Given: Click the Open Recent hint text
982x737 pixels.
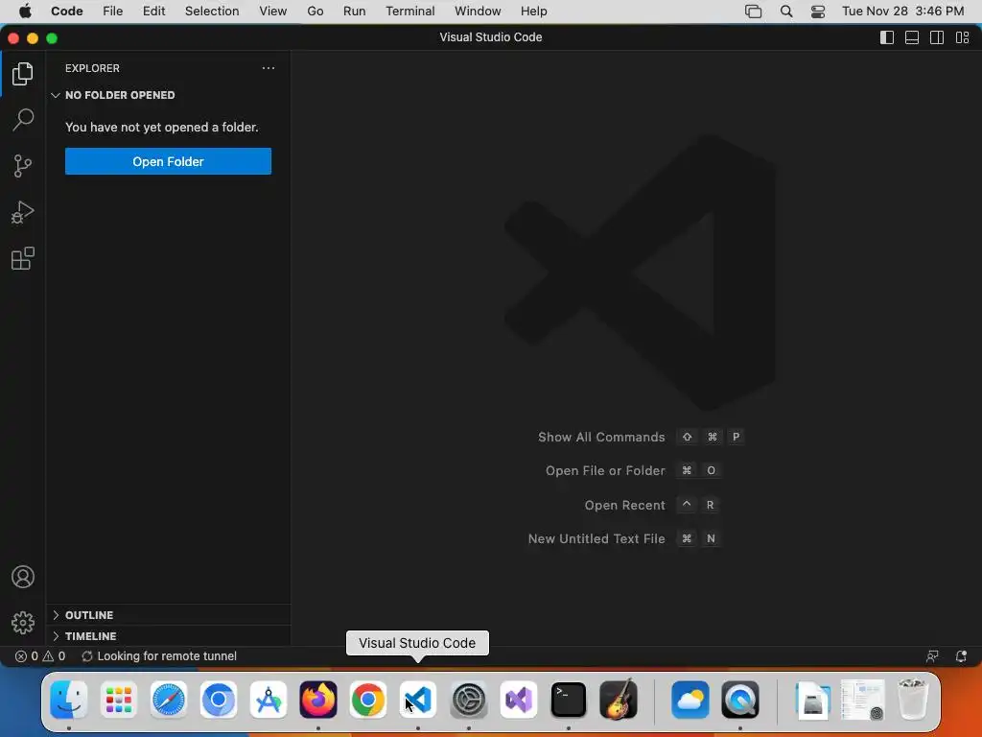Looking at the screenshot, I should [x=624, y=505].
